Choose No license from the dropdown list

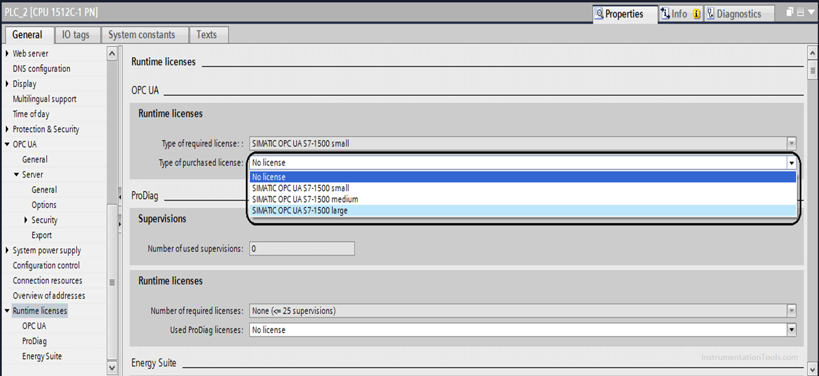coord(523,177)
